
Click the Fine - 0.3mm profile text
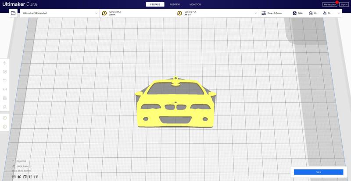275,13
